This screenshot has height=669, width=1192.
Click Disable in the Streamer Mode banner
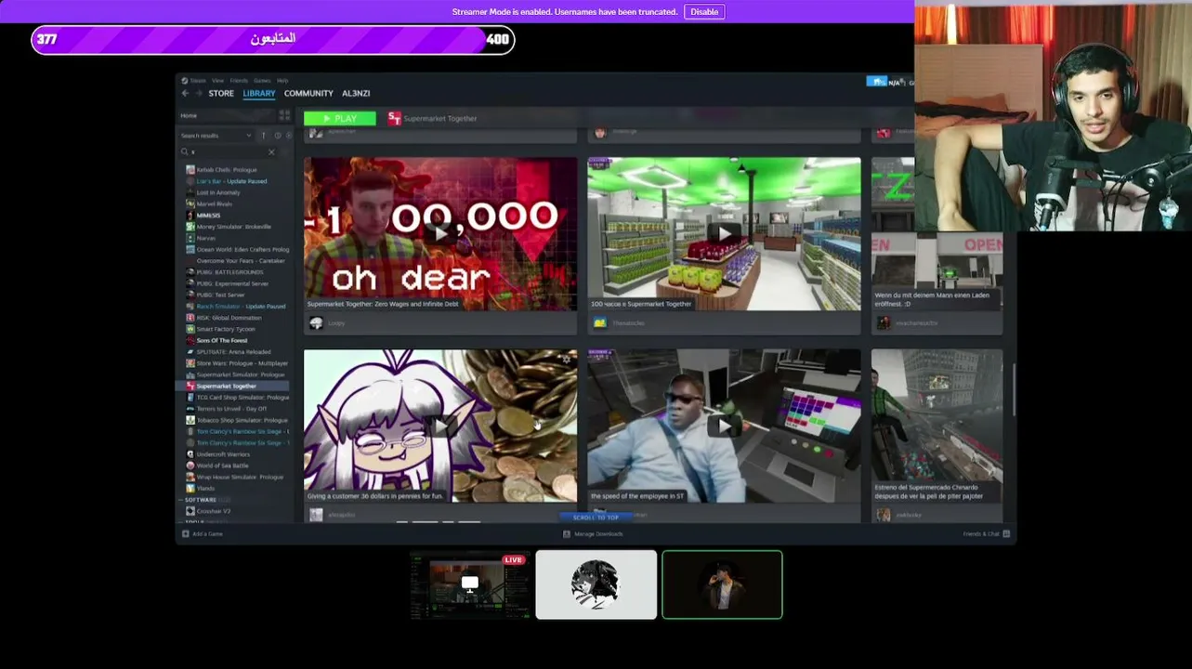[704, 12]
